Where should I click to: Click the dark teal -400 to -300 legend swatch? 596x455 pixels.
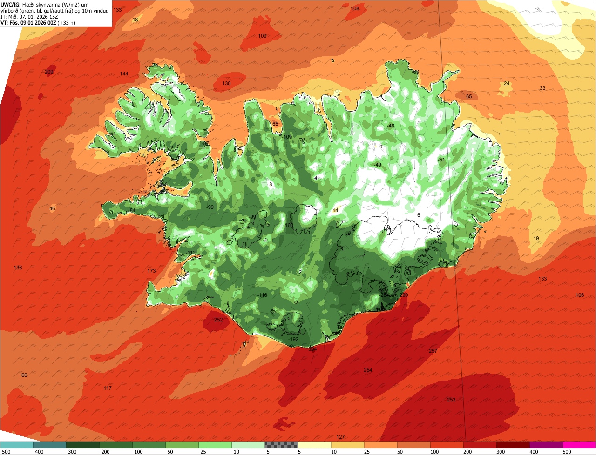[x=50, y=444]
